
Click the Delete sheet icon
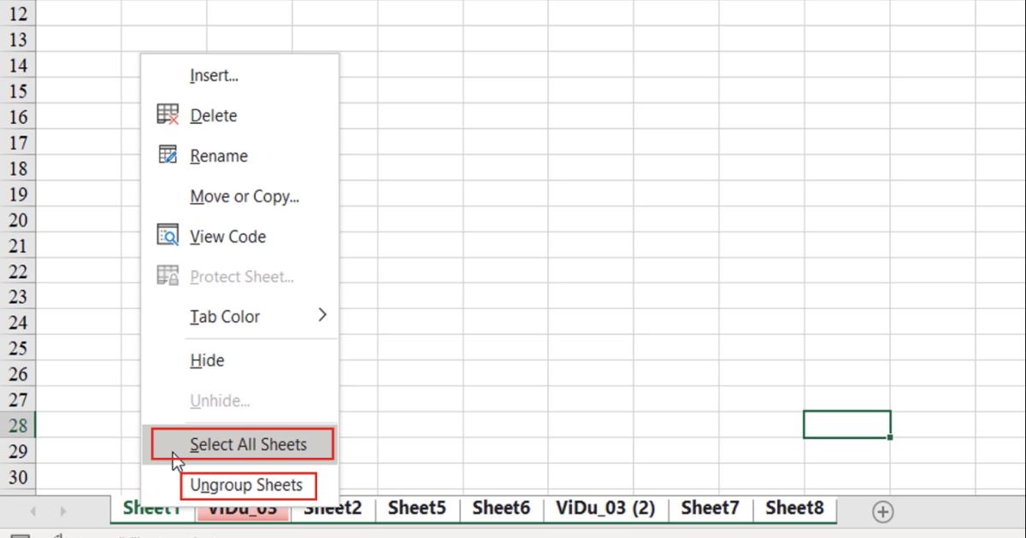coord(168,115)
